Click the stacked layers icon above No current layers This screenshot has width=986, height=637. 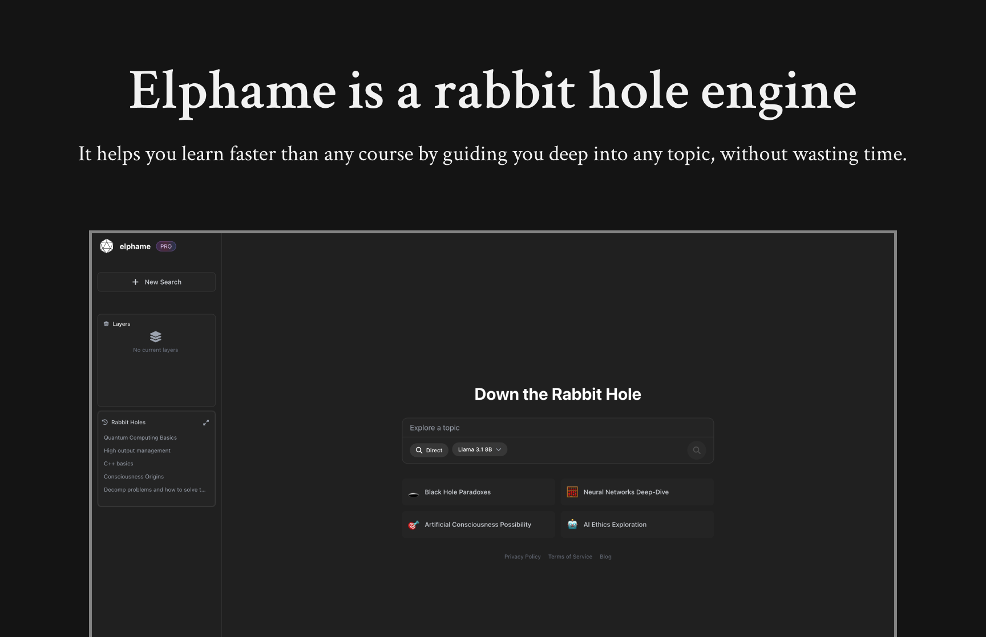pyautogui.click(x=156, y=336)
